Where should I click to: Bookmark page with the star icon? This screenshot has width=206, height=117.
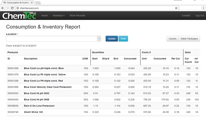pos(176,8)
